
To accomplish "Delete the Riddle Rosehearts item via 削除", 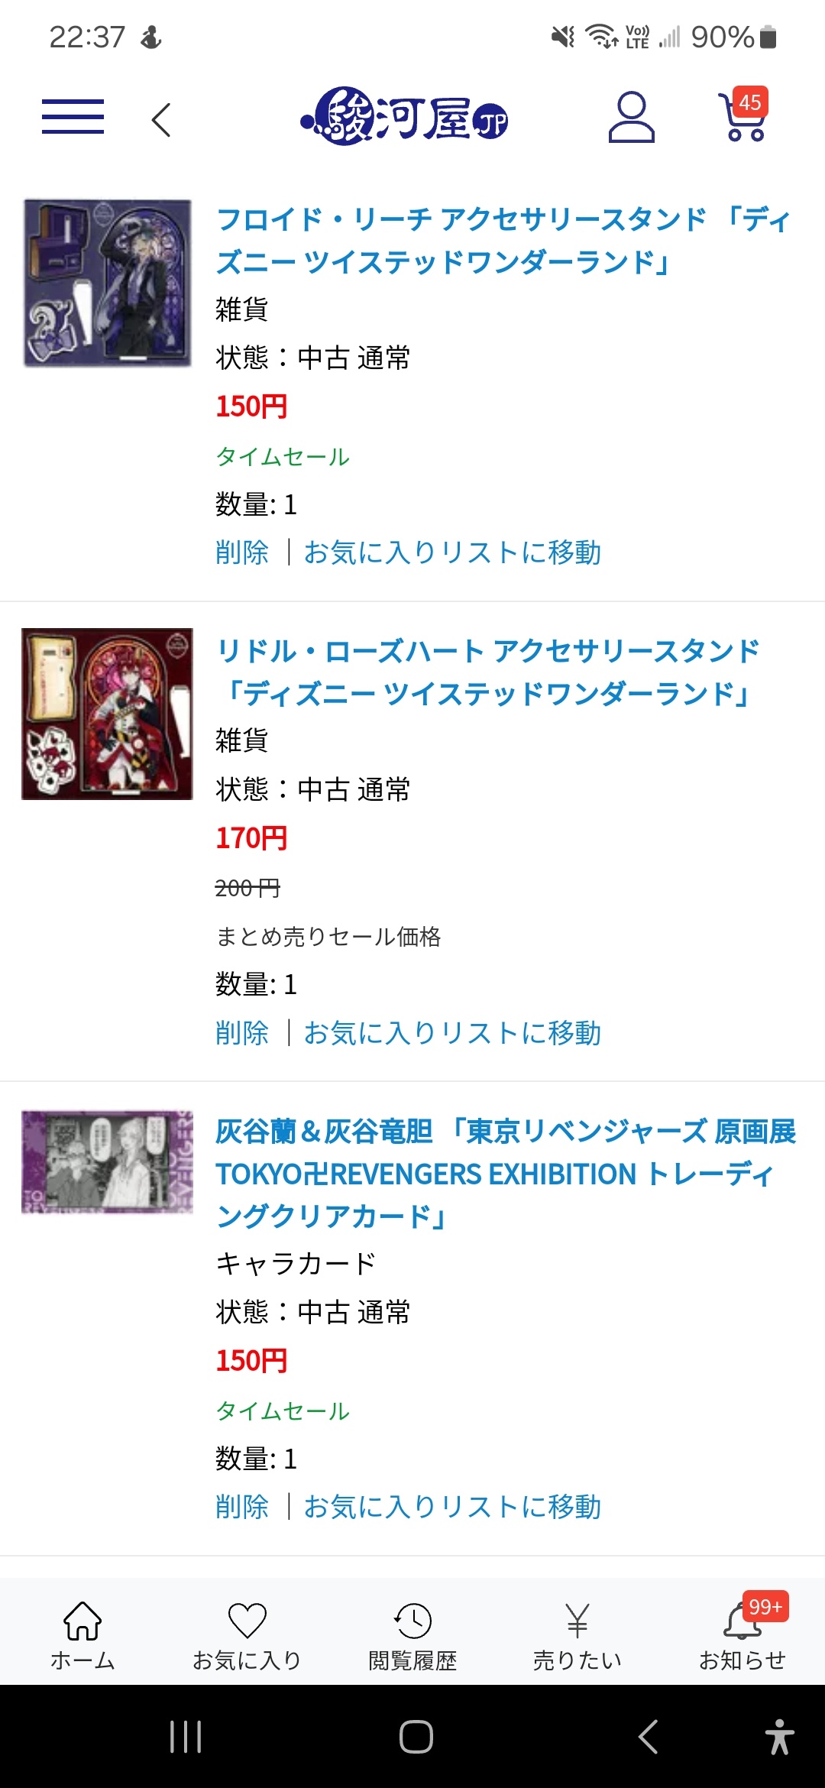I will point(242,1033).
